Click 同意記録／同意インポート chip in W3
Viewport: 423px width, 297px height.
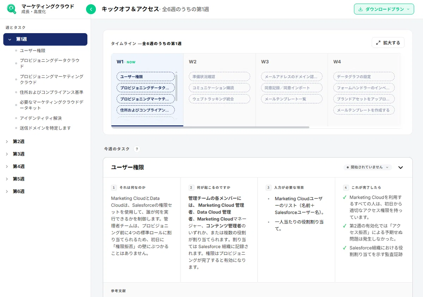[292, 88]
